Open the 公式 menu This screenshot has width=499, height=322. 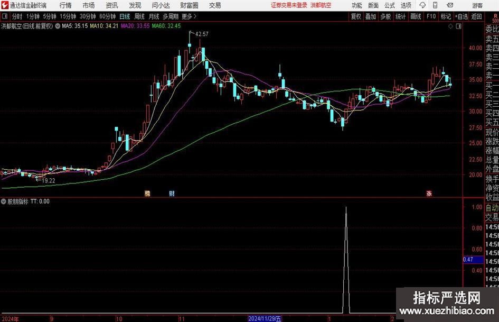coord(390,5)
